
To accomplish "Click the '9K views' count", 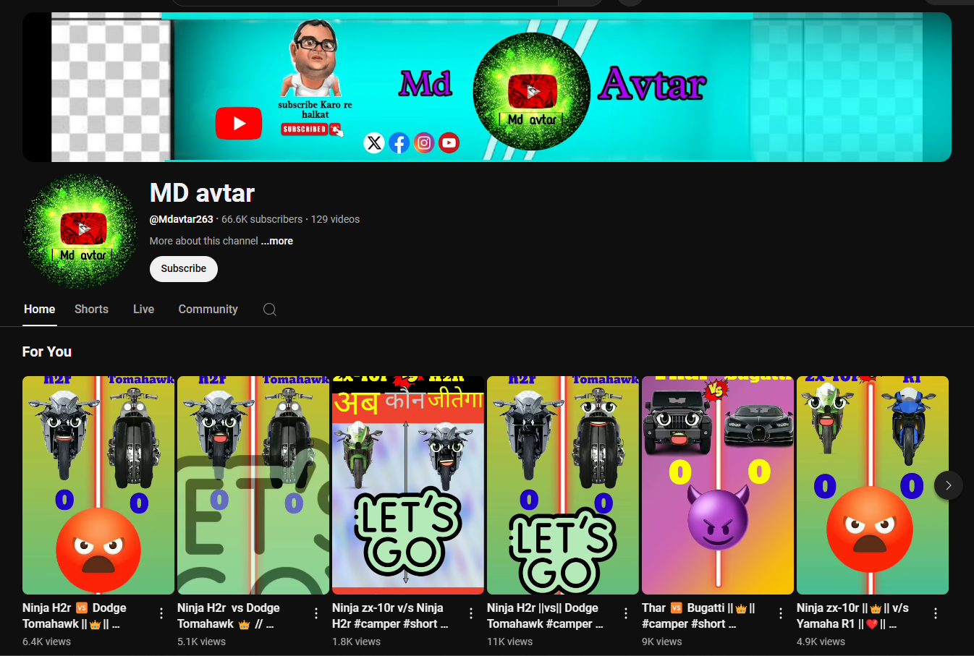I will pyautogui.click(x=662, y=642).
